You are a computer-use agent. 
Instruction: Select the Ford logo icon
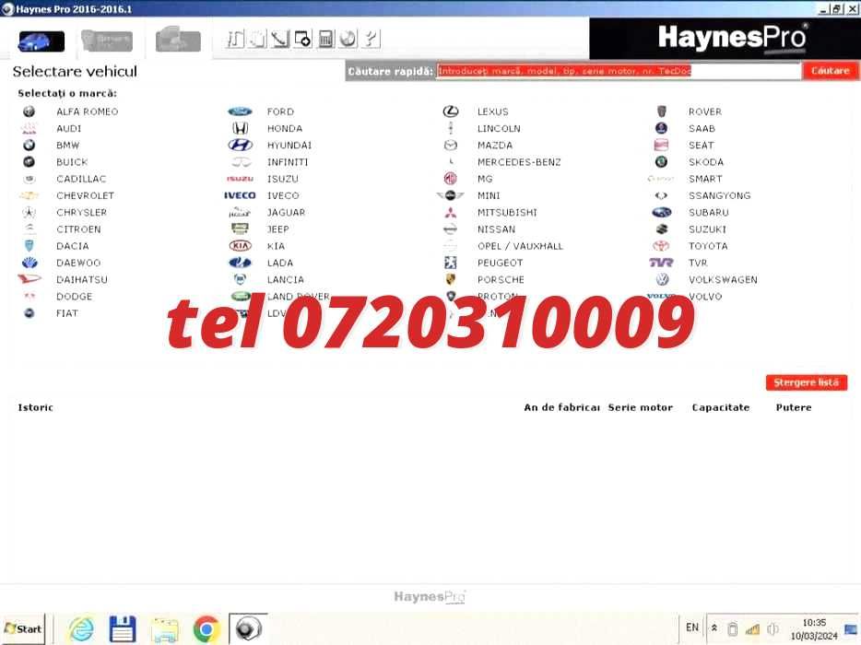tap(240, 111)
